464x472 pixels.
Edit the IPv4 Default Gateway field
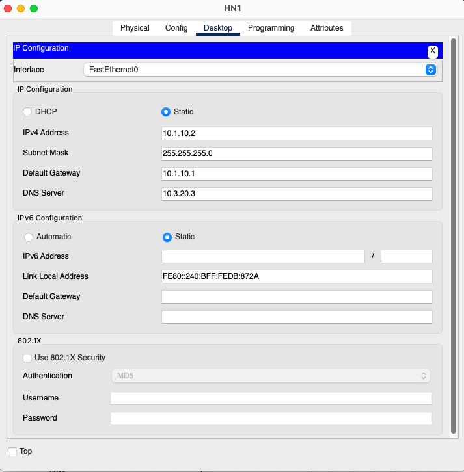tap(297, 174)
